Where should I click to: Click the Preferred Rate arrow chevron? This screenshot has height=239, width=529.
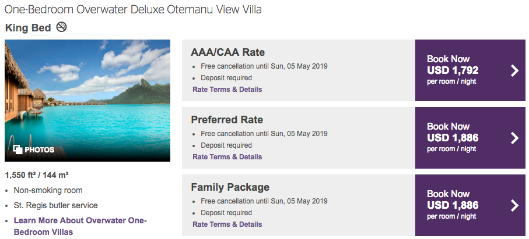click(x=514, y=138)
